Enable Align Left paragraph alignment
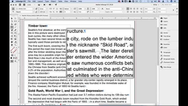Image resolution: width=188 pixels, height=106 pixels. (128, 9)
